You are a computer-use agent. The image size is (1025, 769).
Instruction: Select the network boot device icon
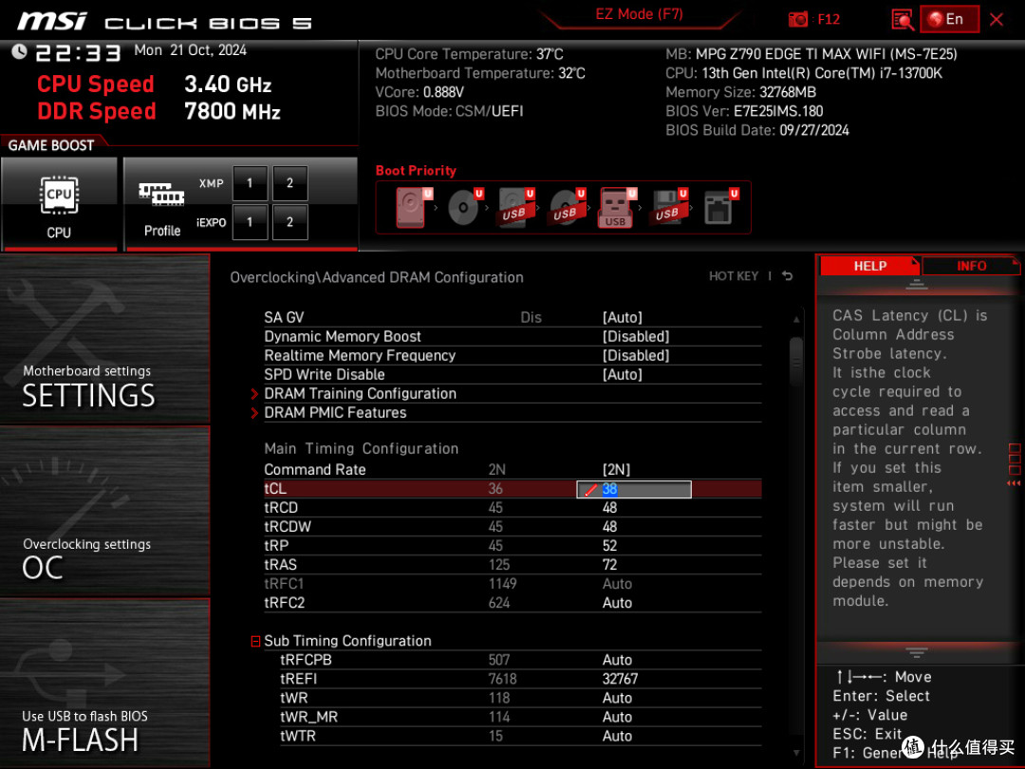pos(719,207)
